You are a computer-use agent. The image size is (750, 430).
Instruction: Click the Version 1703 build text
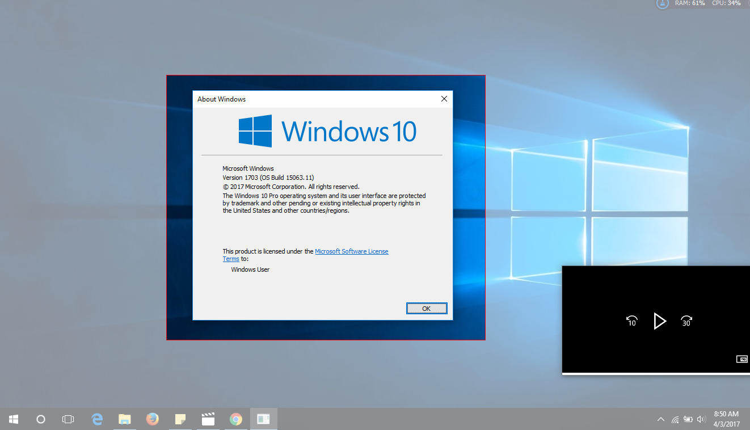268,178
